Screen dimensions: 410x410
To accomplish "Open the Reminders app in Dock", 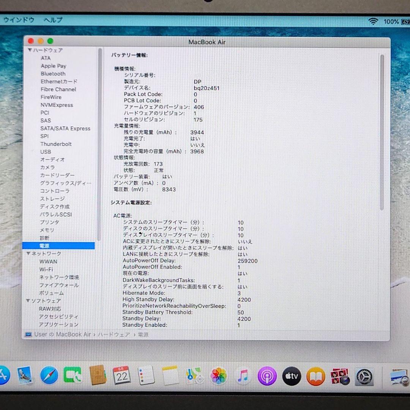I will click(x=146, y=375).
